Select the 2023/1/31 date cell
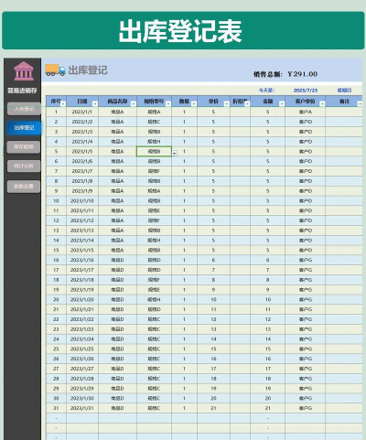The height and width of the screenshot is (440, 366). pos(82,408)
